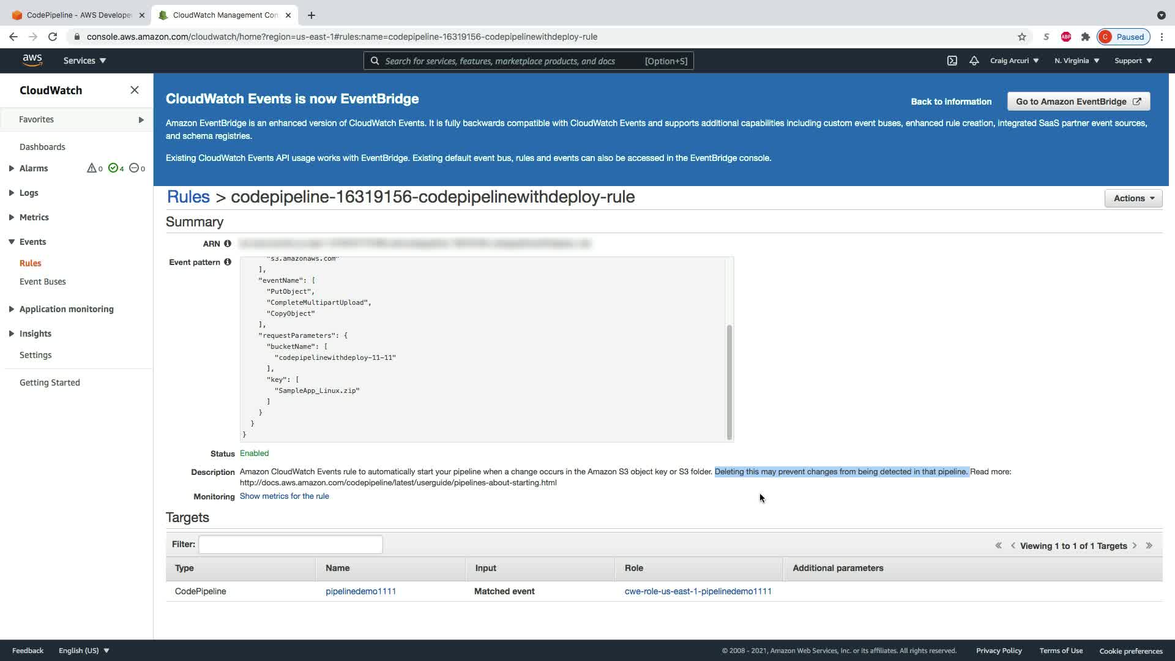
Task: Collapse the Events sidebar section
Action: [x=12, y=242]
